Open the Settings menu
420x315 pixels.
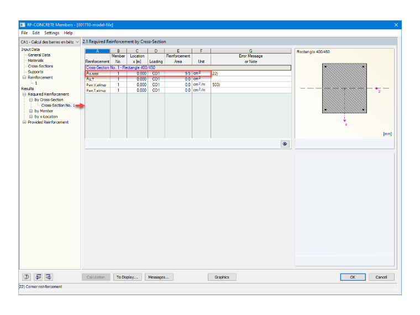tap(52, 33)
